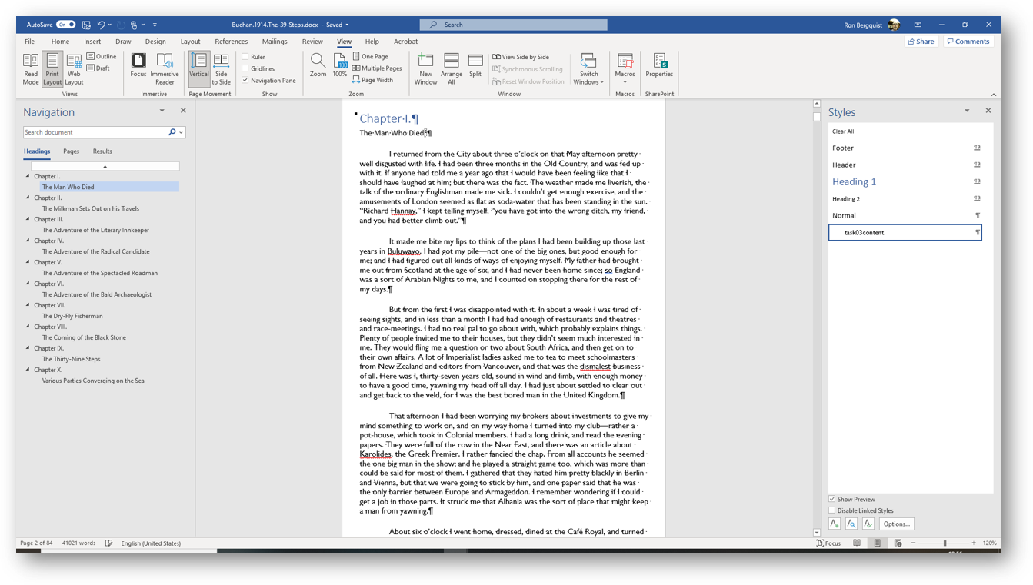Split the document window

pyautogui.click(x=475, y=68)
